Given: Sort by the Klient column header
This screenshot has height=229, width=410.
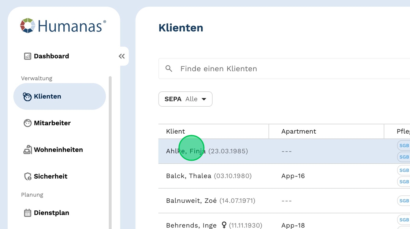Looking at the screenshot, I should (176, 131).
